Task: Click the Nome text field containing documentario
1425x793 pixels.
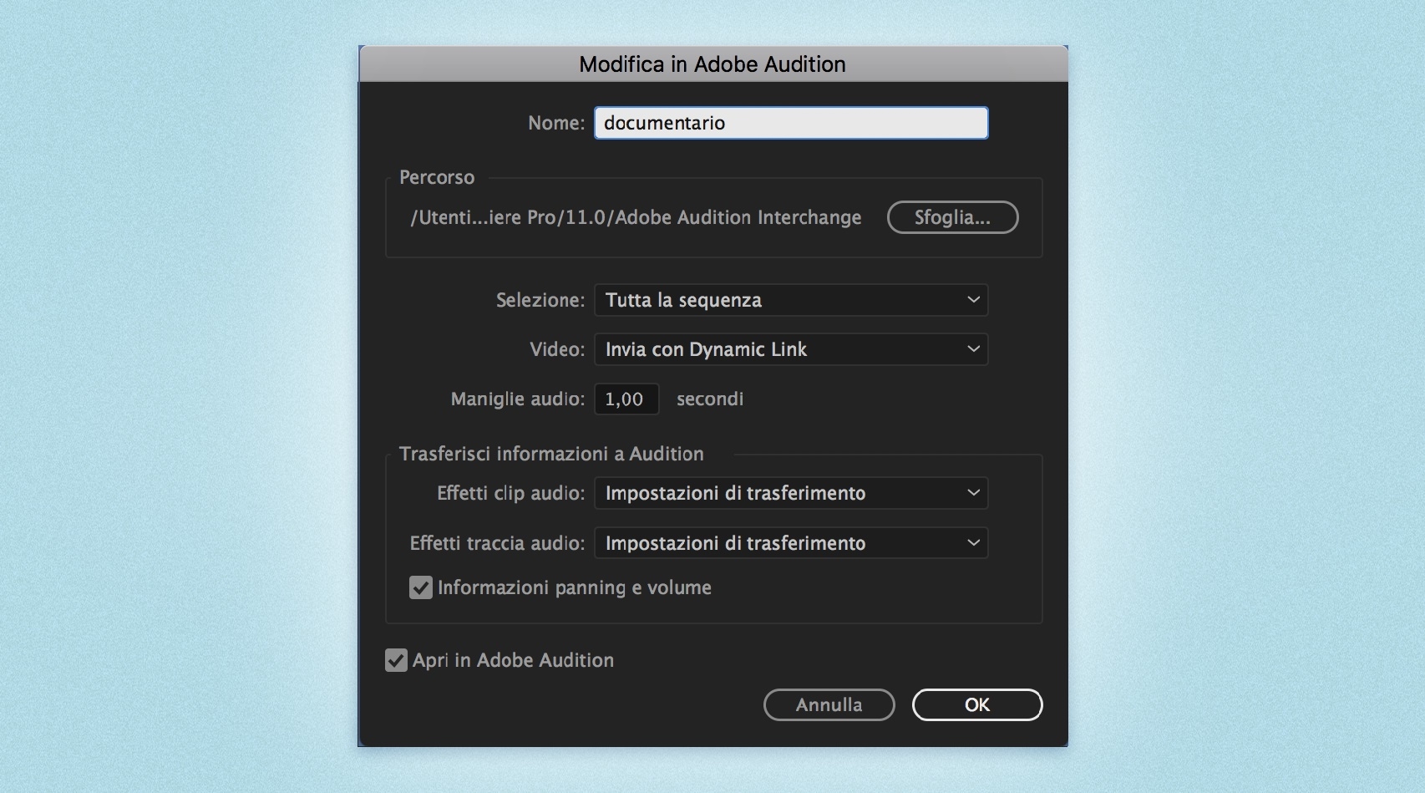Action: click(790, 123)
